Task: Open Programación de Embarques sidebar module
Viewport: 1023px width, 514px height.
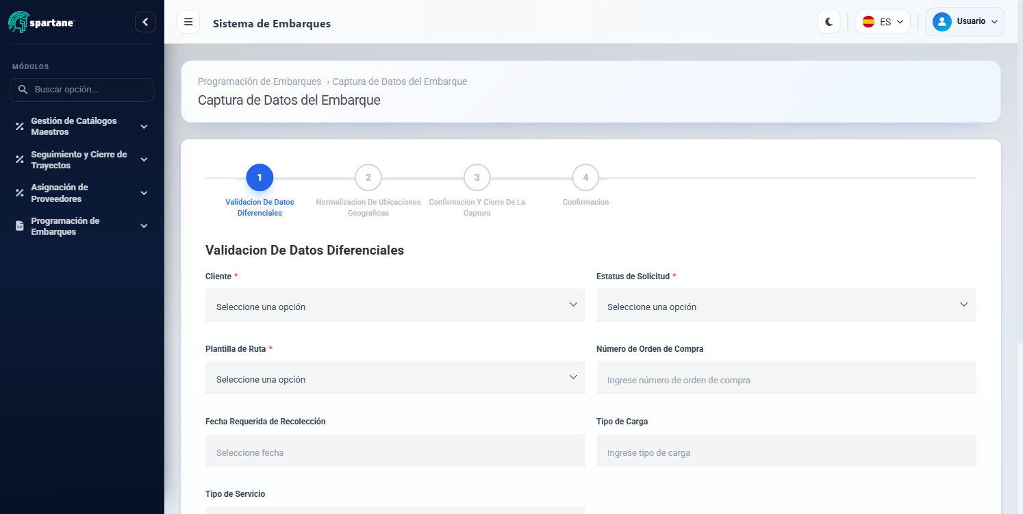Action: 82,226
